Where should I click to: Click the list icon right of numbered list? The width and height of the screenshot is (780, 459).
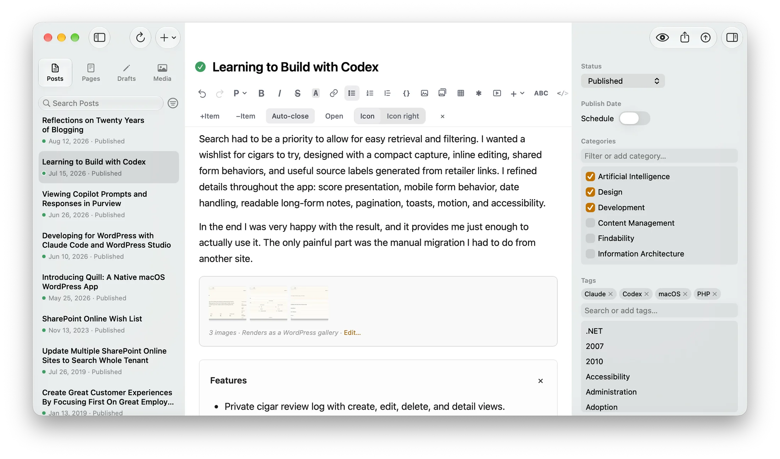(388, 93)
